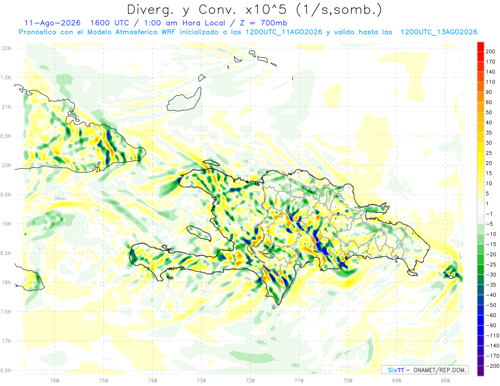The height and width of the screenshot is (386, 500).
Task: Click the white colorbar segment between 1 and -1
Action: [x=480, y=209]
